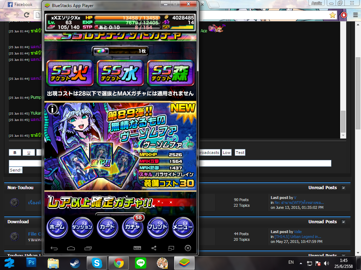Click the Low button in chat toolbar
The height and width of the screenshot is (270, 361).
tap(227, 153)
